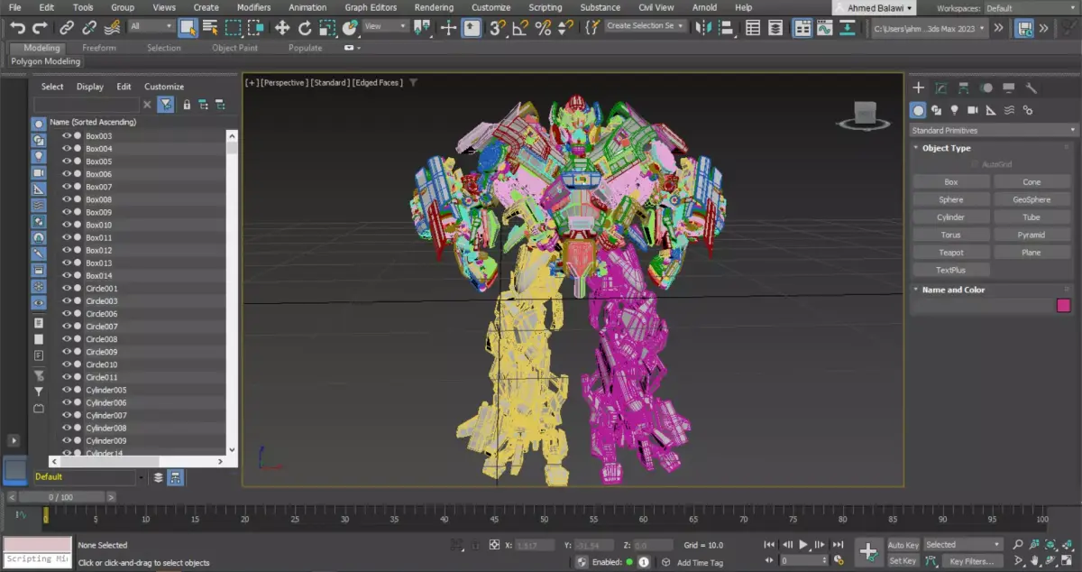Viewport: 1082px width, 572px height.
Task: Activate the Select and Move tool
Action: coord(282,27)
